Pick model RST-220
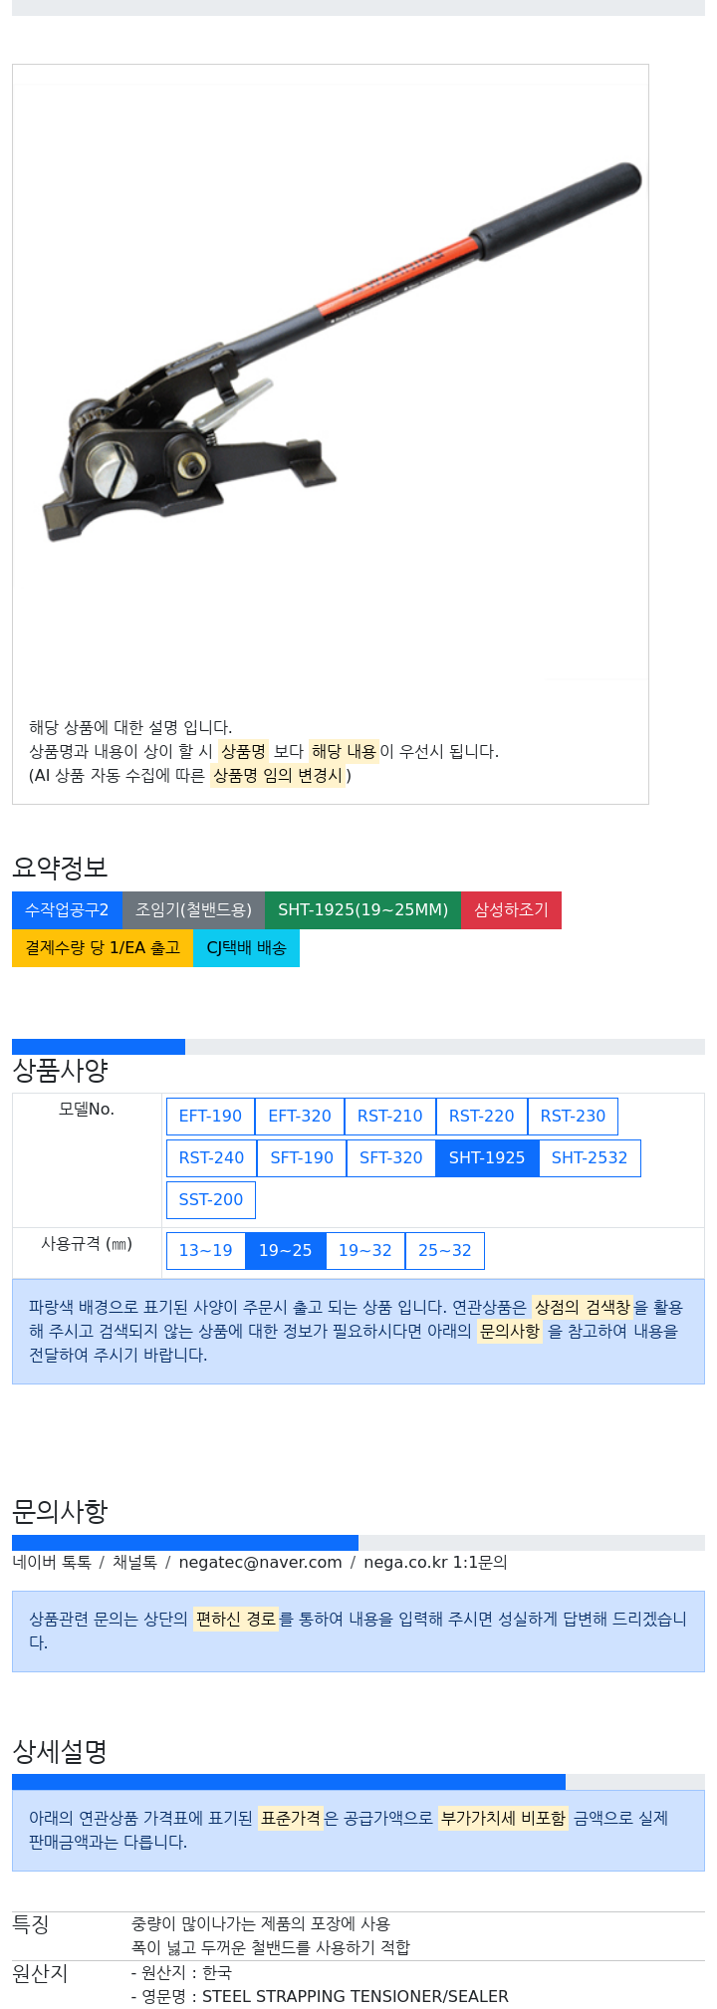Viewport: 717px width, 2009px height. [482, 1116]
